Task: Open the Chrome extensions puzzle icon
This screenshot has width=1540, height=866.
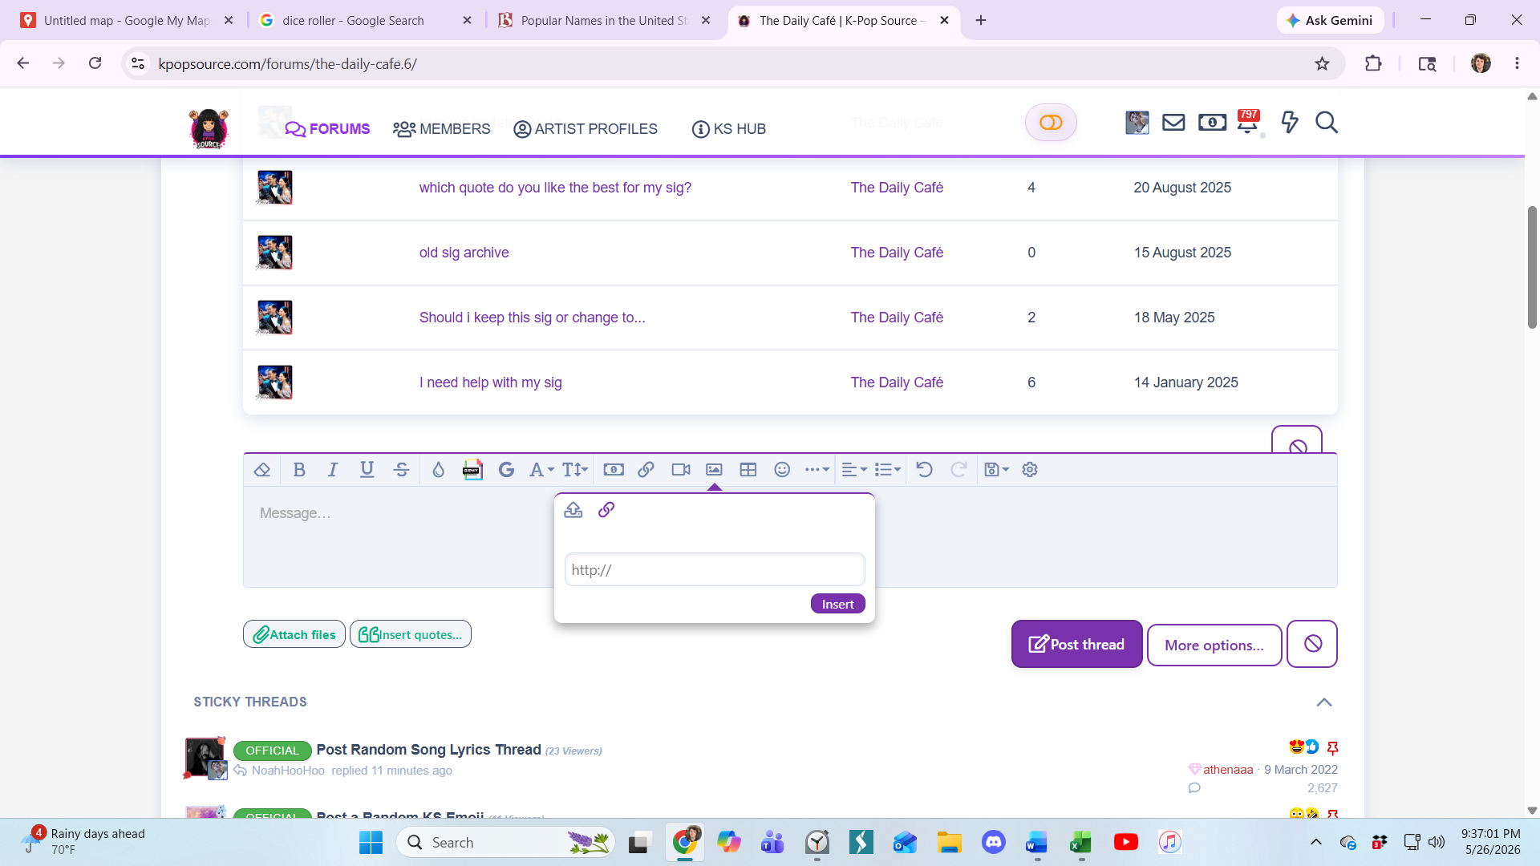Action: [x=1373, y=64]
